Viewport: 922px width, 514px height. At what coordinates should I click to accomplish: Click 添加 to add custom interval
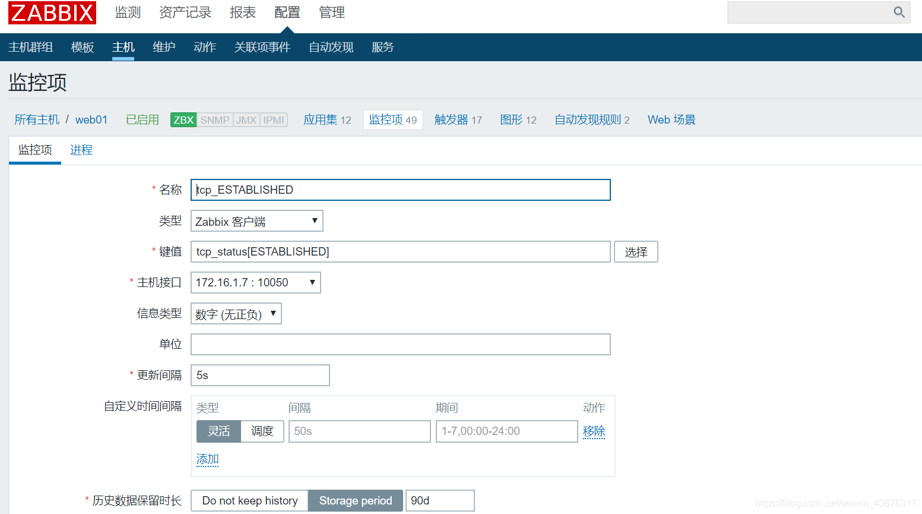click(208, 459)
